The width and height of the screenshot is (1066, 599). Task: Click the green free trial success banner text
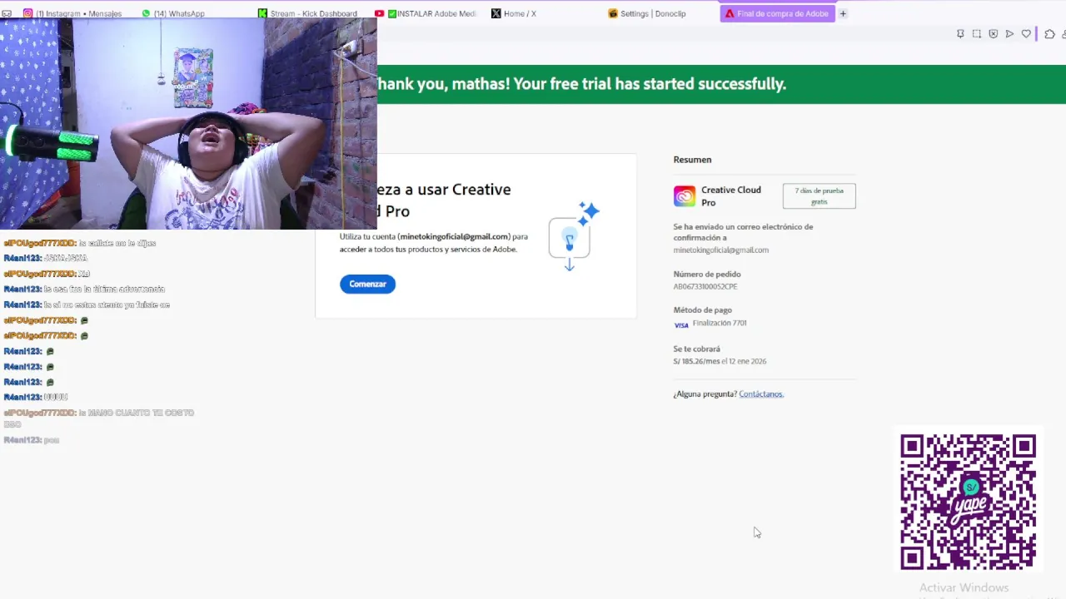point(581,84)
